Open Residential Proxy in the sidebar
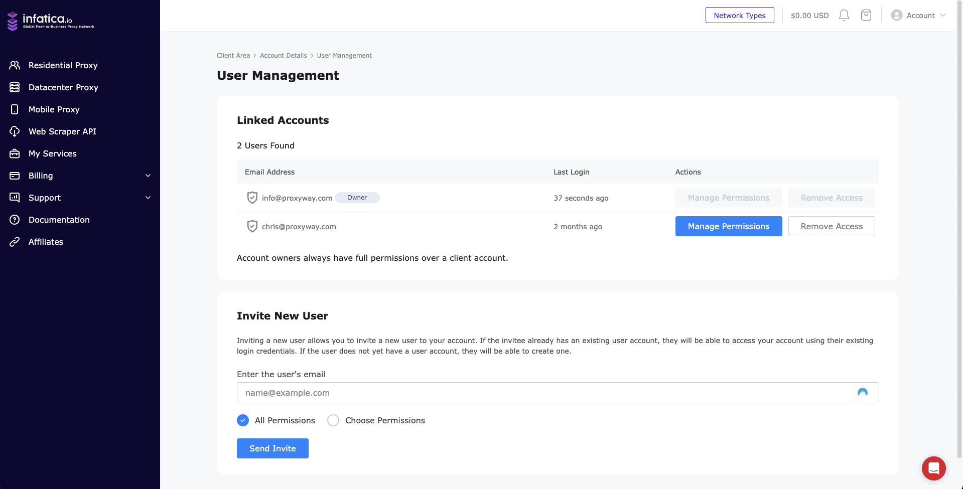This screenshot has height=489, width=963. tap(63, 65)
